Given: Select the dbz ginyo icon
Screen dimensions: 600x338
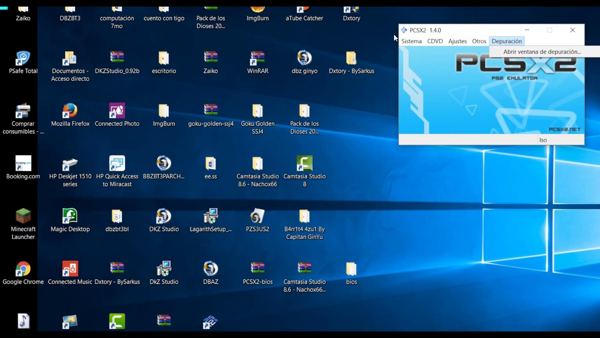Looking at the screenshot, I should (305, 63).
